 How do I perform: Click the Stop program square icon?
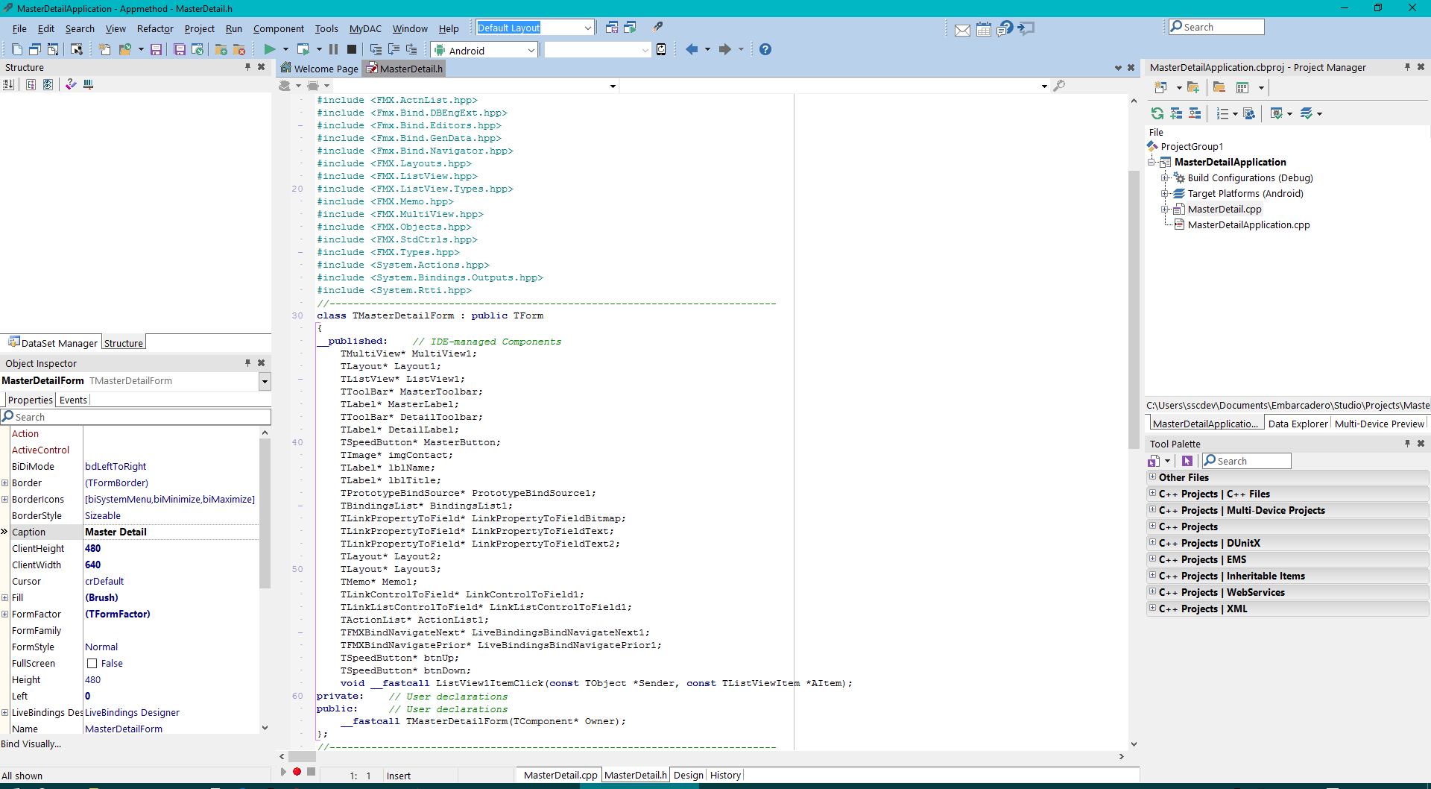pyautogui.click(x=352, y=50)
